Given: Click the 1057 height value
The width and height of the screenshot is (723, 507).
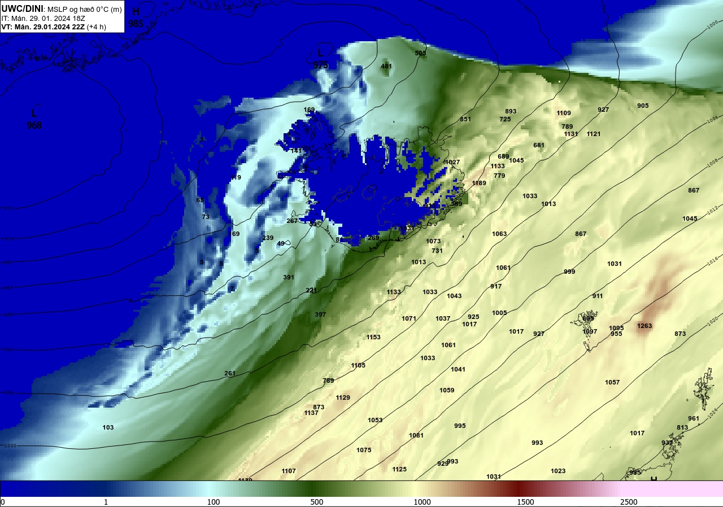Looking at the screenshot, I should point(612,382).
